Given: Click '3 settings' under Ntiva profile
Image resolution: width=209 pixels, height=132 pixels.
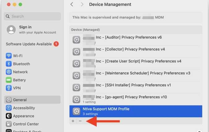Looking at the screenshot, I should pos(90,114).
